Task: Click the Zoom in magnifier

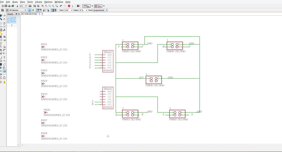Action: [x=46, y=6]
